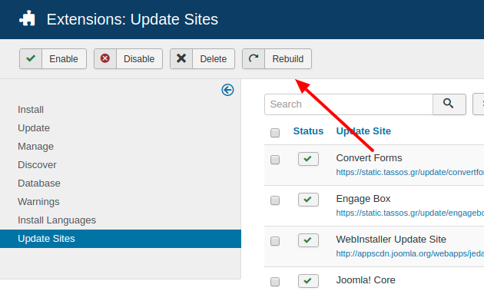
Task: Click the Enable button's green checkmark icon
Action: 31,58
